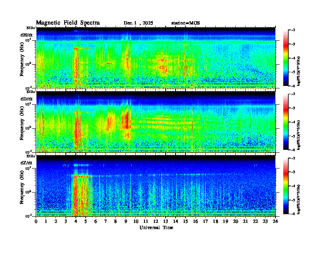Click the 32Hz label atop dD/dt panel
The width and height of the screenshot is (328, 254).
(x=31, y=92)
